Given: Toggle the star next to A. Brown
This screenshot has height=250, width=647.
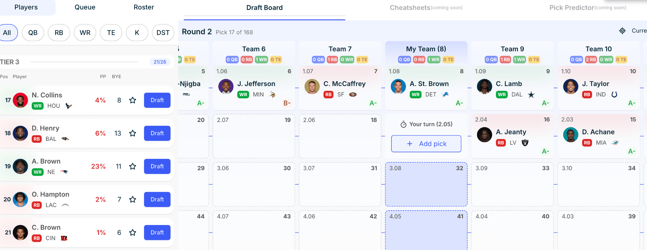Looking at the screenshot, I should click(x=133, y=166).
